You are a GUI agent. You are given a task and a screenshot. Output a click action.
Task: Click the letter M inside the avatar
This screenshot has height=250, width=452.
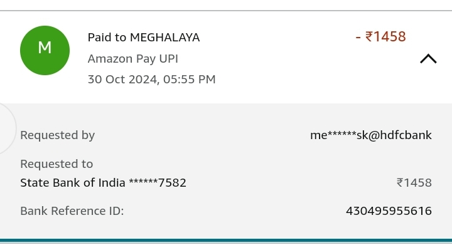(x=45, y=48)
